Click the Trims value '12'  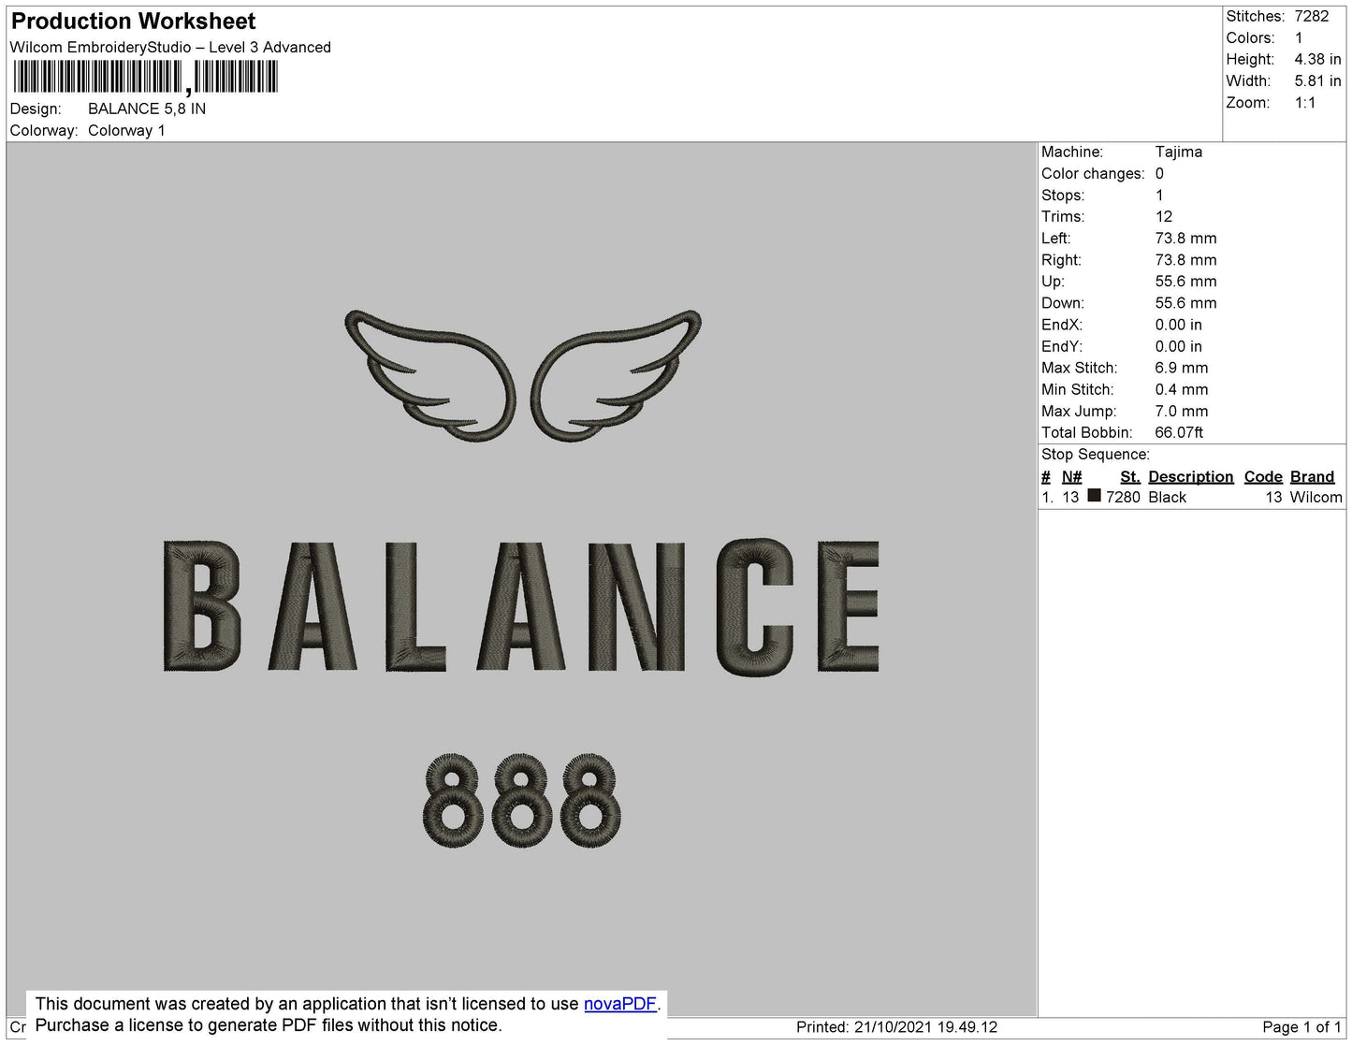(1164, 217)
